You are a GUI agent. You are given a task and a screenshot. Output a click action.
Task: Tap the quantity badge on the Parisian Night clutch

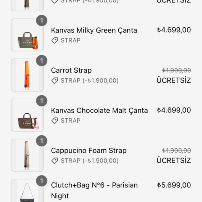(42, 181)
